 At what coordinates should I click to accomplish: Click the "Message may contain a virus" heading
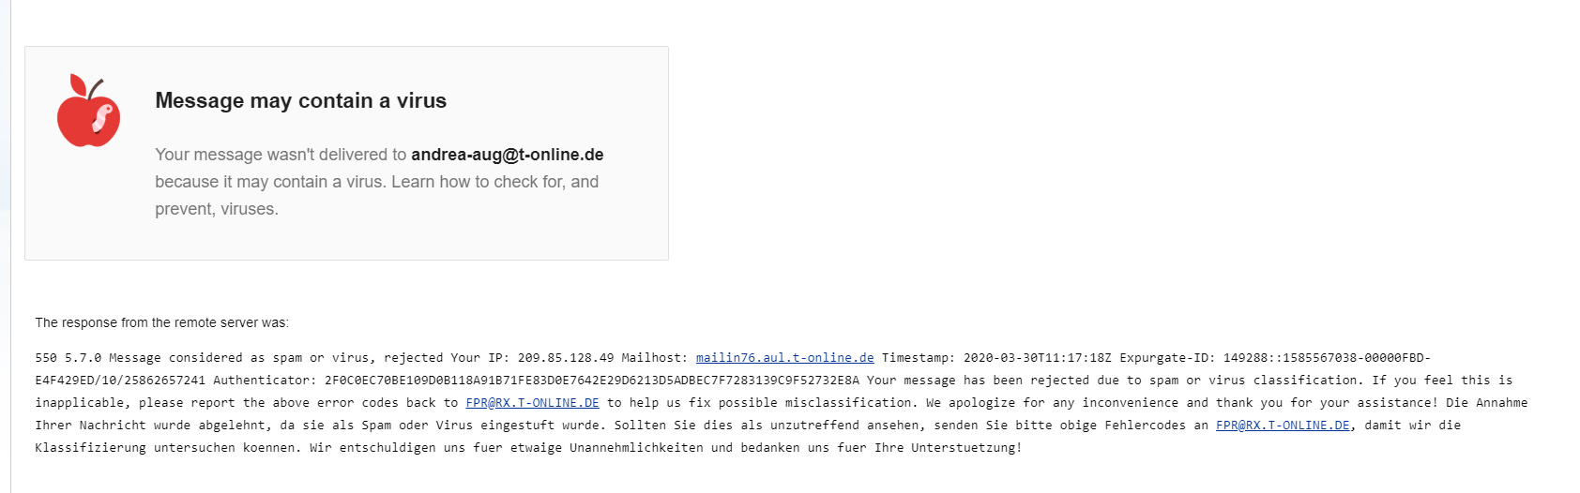coord(300,101)
